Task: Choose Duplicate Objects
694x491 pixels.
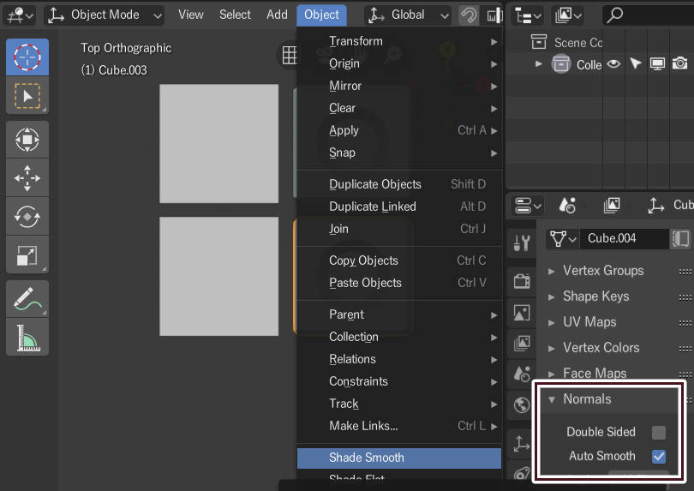Action: coord(398,184)
